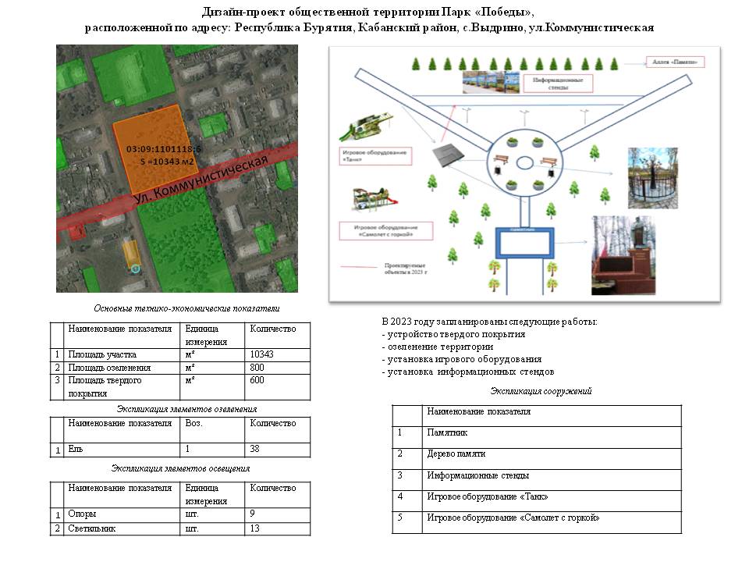Click the tank playground equipment picture
Image resolution: width=749 pixels, height=562 pixels.
367,127
